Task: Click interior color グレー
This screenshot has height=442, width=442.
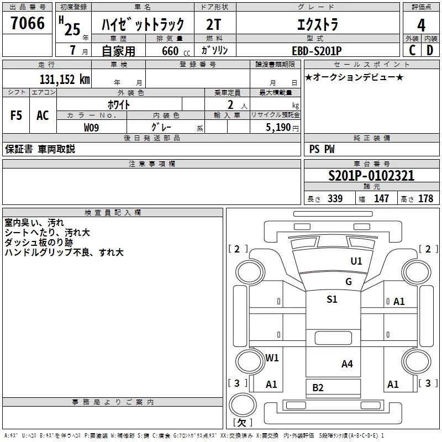Action: coord(161,127)
